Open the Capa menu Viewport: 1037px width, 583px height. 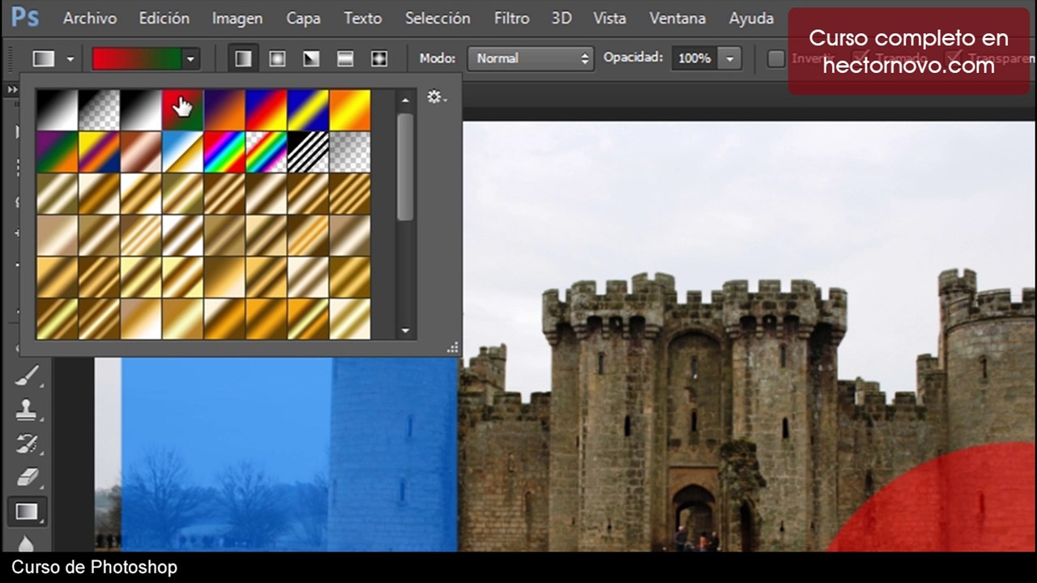[x=303, y=18]
